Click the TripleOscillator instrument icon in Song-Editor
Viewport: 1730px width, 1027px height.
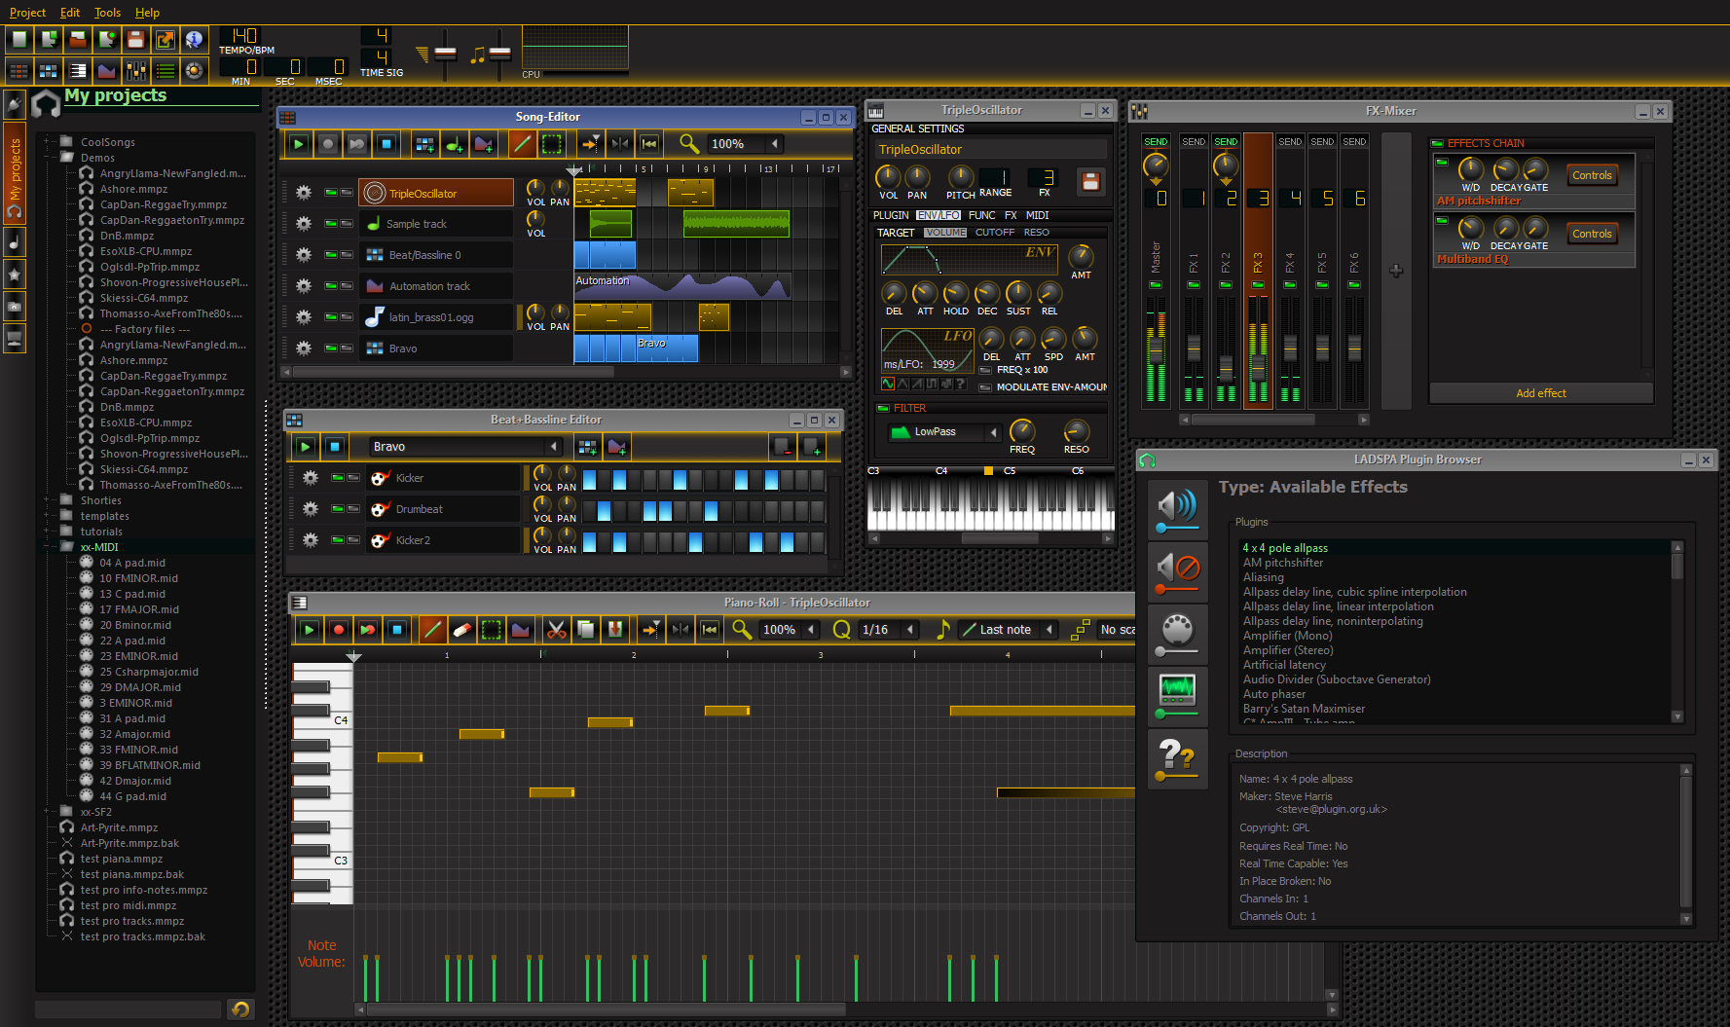[373, 193]
